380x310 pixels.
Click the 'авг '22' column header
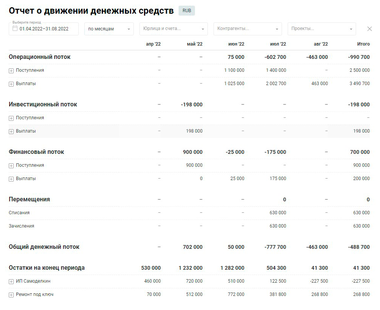pos(321,44)
